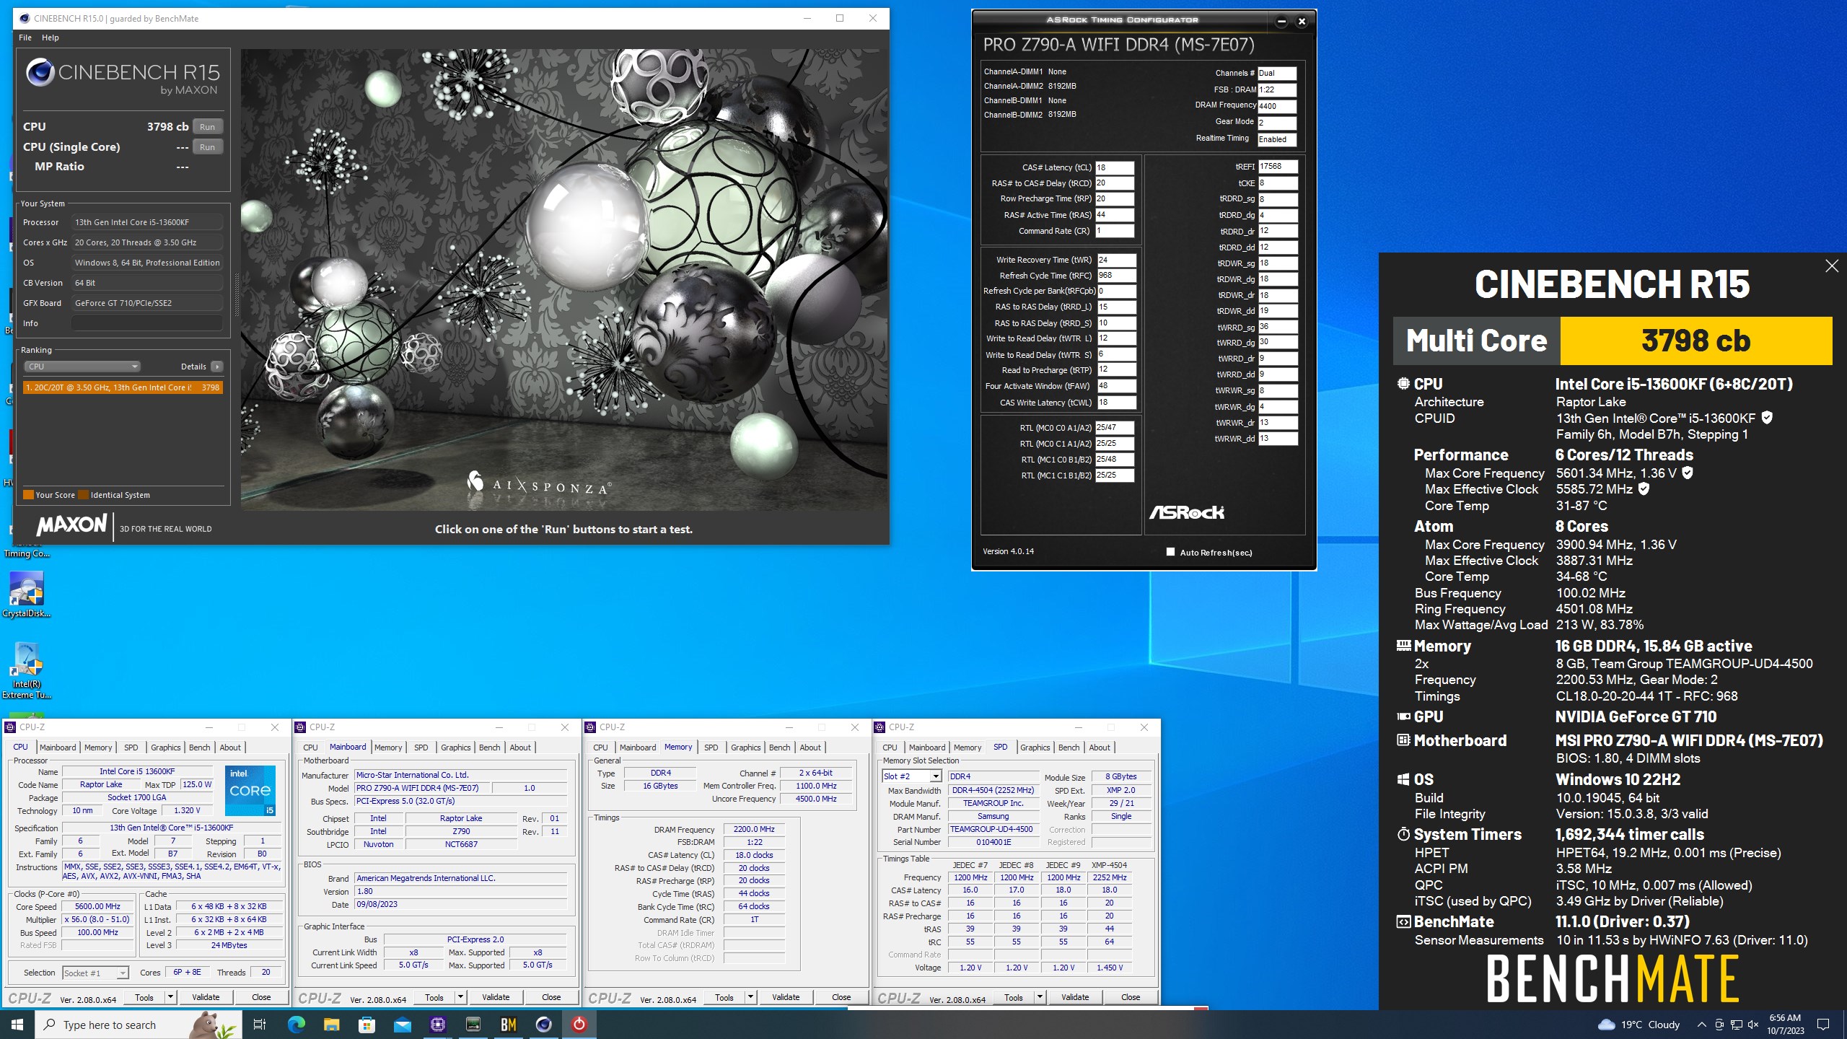Open File Explorer from the taskbar
The width and height of the screenshot is (1847, 1039).
[331, 1025]
